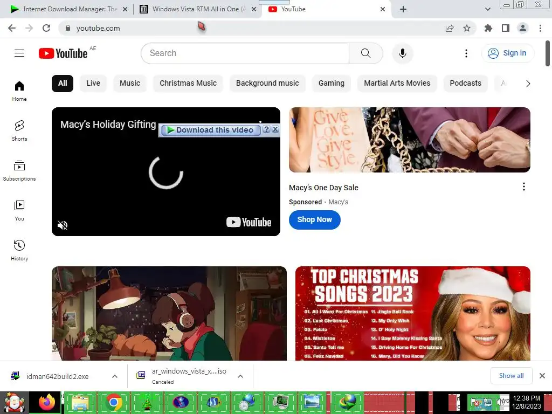Viewport: 552px width, 414px height.
Task: Close the downloads bar
Action: pos(542,376)
